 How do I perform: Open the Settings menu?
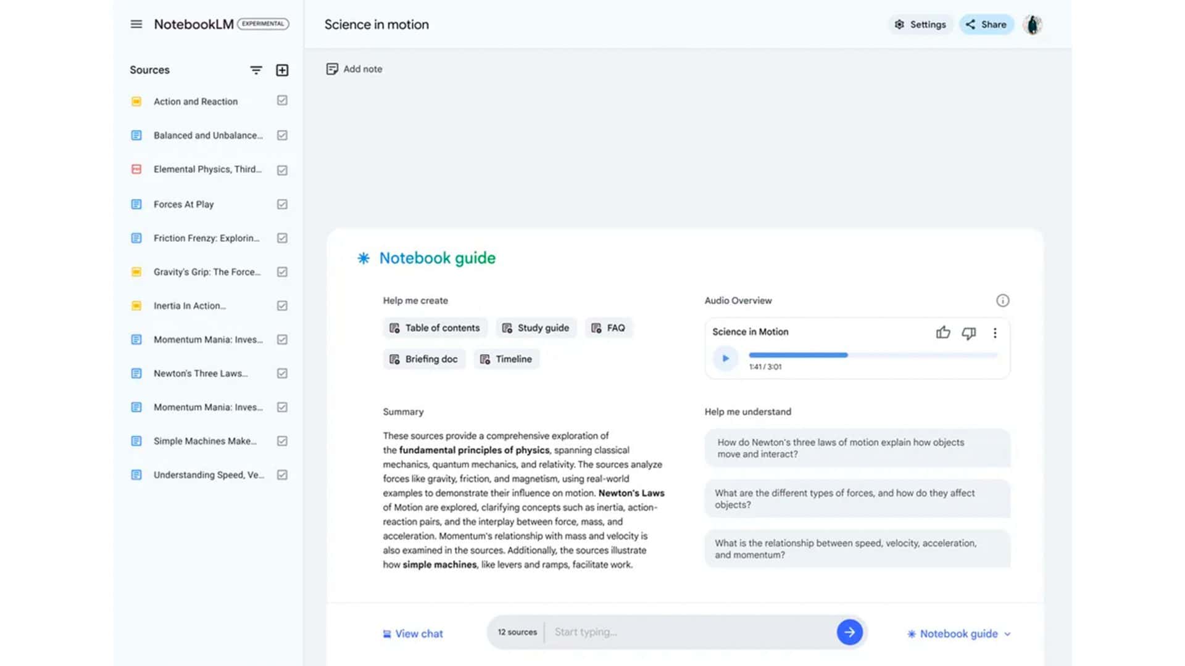[920, 24]
